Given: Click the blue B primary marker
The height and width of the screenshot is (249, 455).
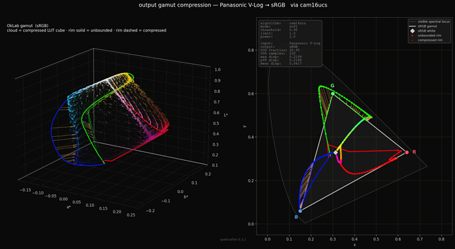Looking at the screenshot, I should (300, 211).
